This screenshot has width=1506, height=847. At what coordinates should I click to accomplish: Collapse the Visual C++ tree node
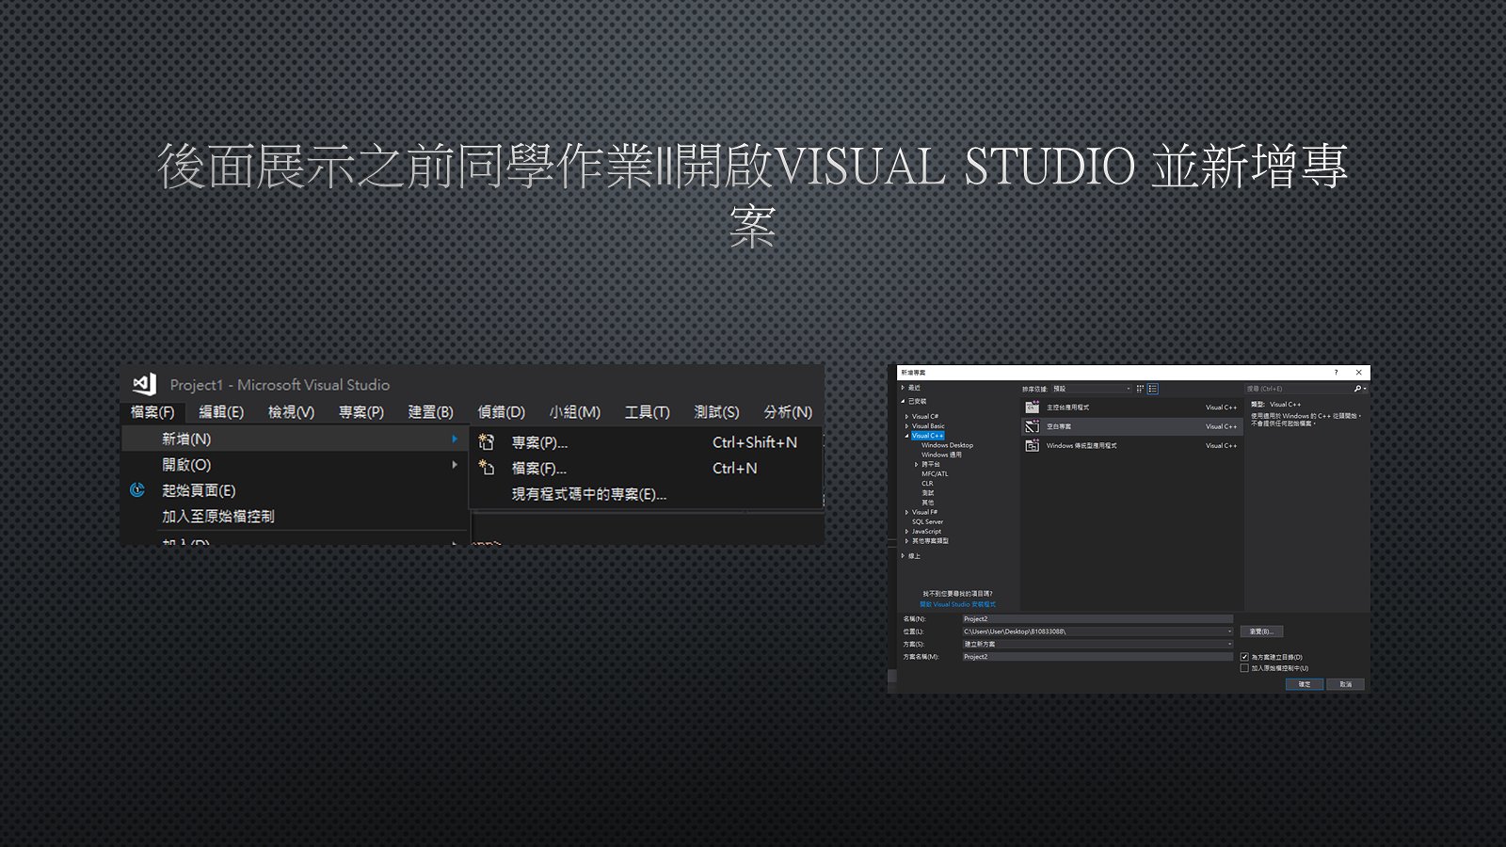907,436
